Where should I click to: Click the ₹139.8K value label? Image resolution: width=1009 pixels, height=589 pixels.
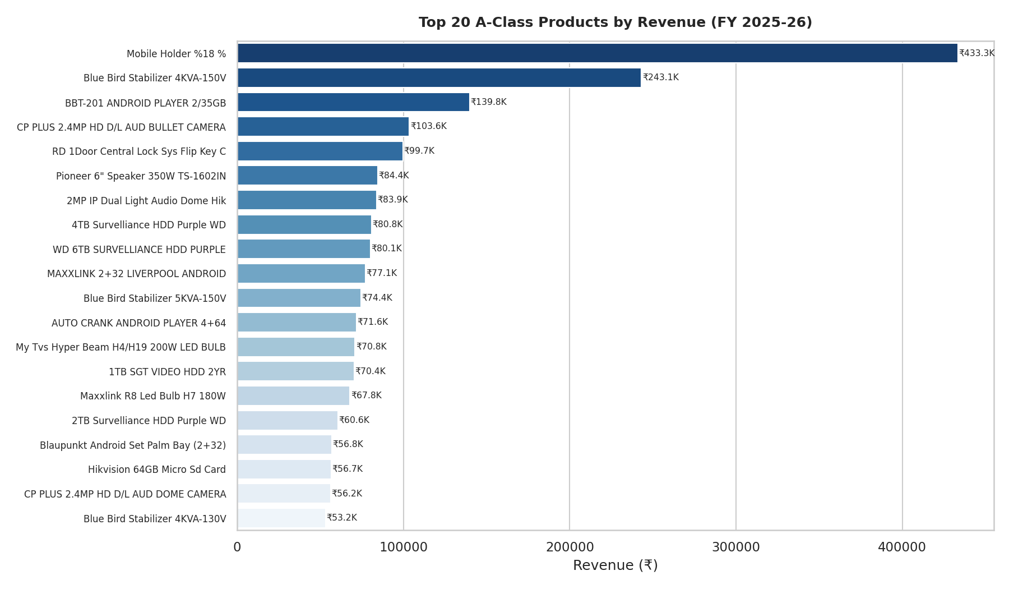[488, 102]
